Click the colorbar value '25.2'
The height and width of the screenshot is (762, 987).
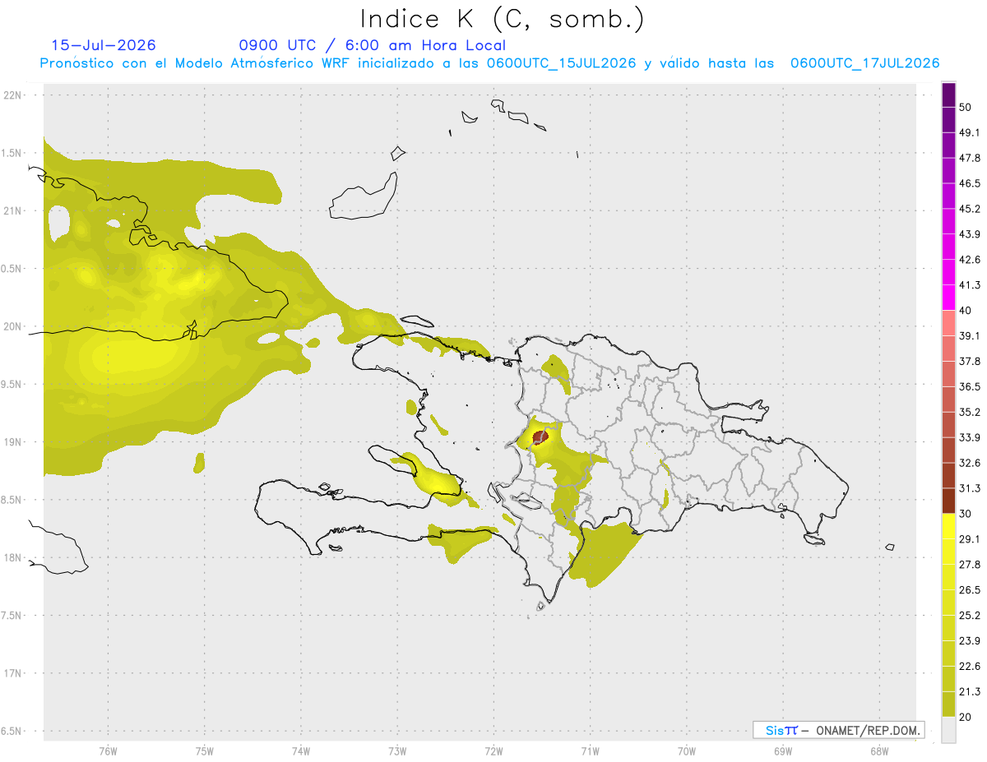(970, 615)
